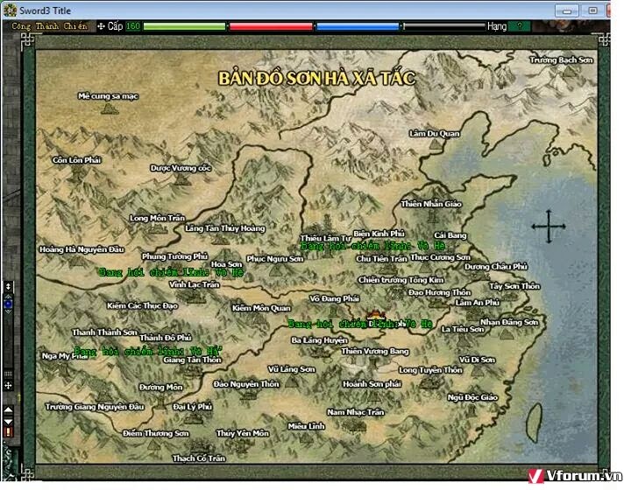Screen dimensions: 631x490
Task: Select Thành Đô Phủ location
Action: pos(166,338)
